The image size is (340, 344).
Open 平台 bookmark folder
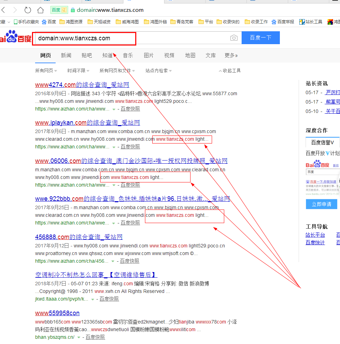(206, 22)
